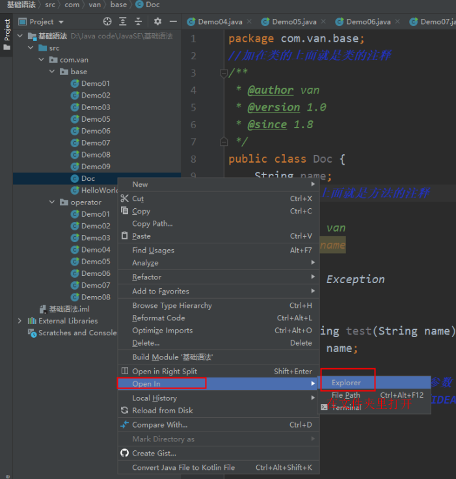Collapse the operator package node
This screenshot has width=456, height=479.
click(52, 202)
